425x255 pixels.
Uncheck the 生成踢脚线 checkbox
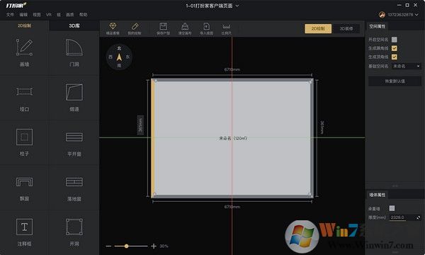pyautogui.click(x=395, y=48)
